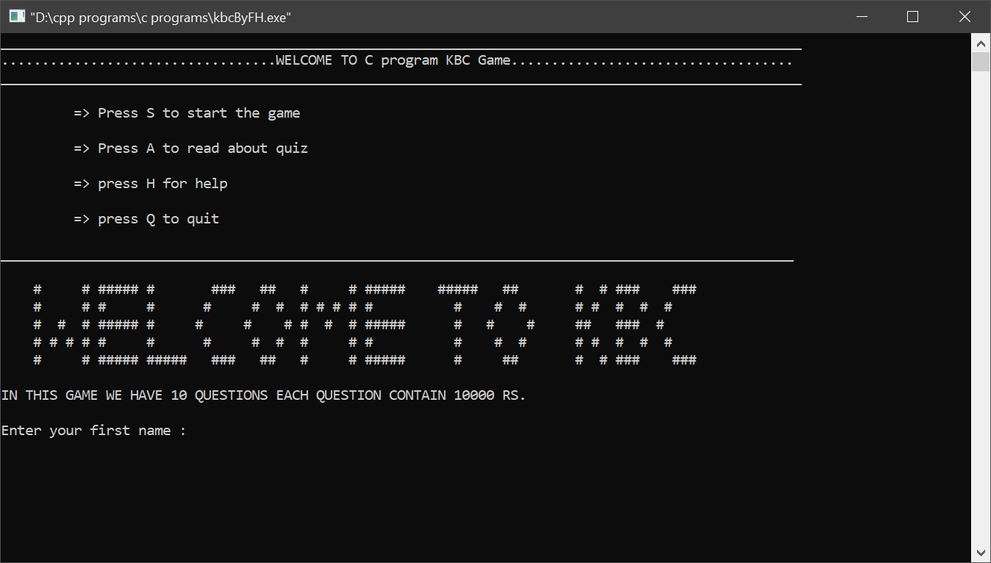The image size is (991, 563).
Task: Close the kbcByFH.exe console window
Action: click(x=965, y=16)
